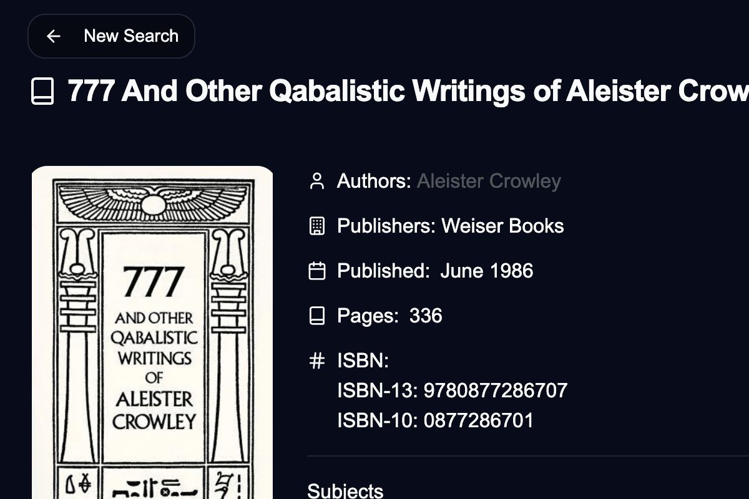Screen dimensions: 749x499
Task: Click the book icon beside the title
Action: (42, 92)
